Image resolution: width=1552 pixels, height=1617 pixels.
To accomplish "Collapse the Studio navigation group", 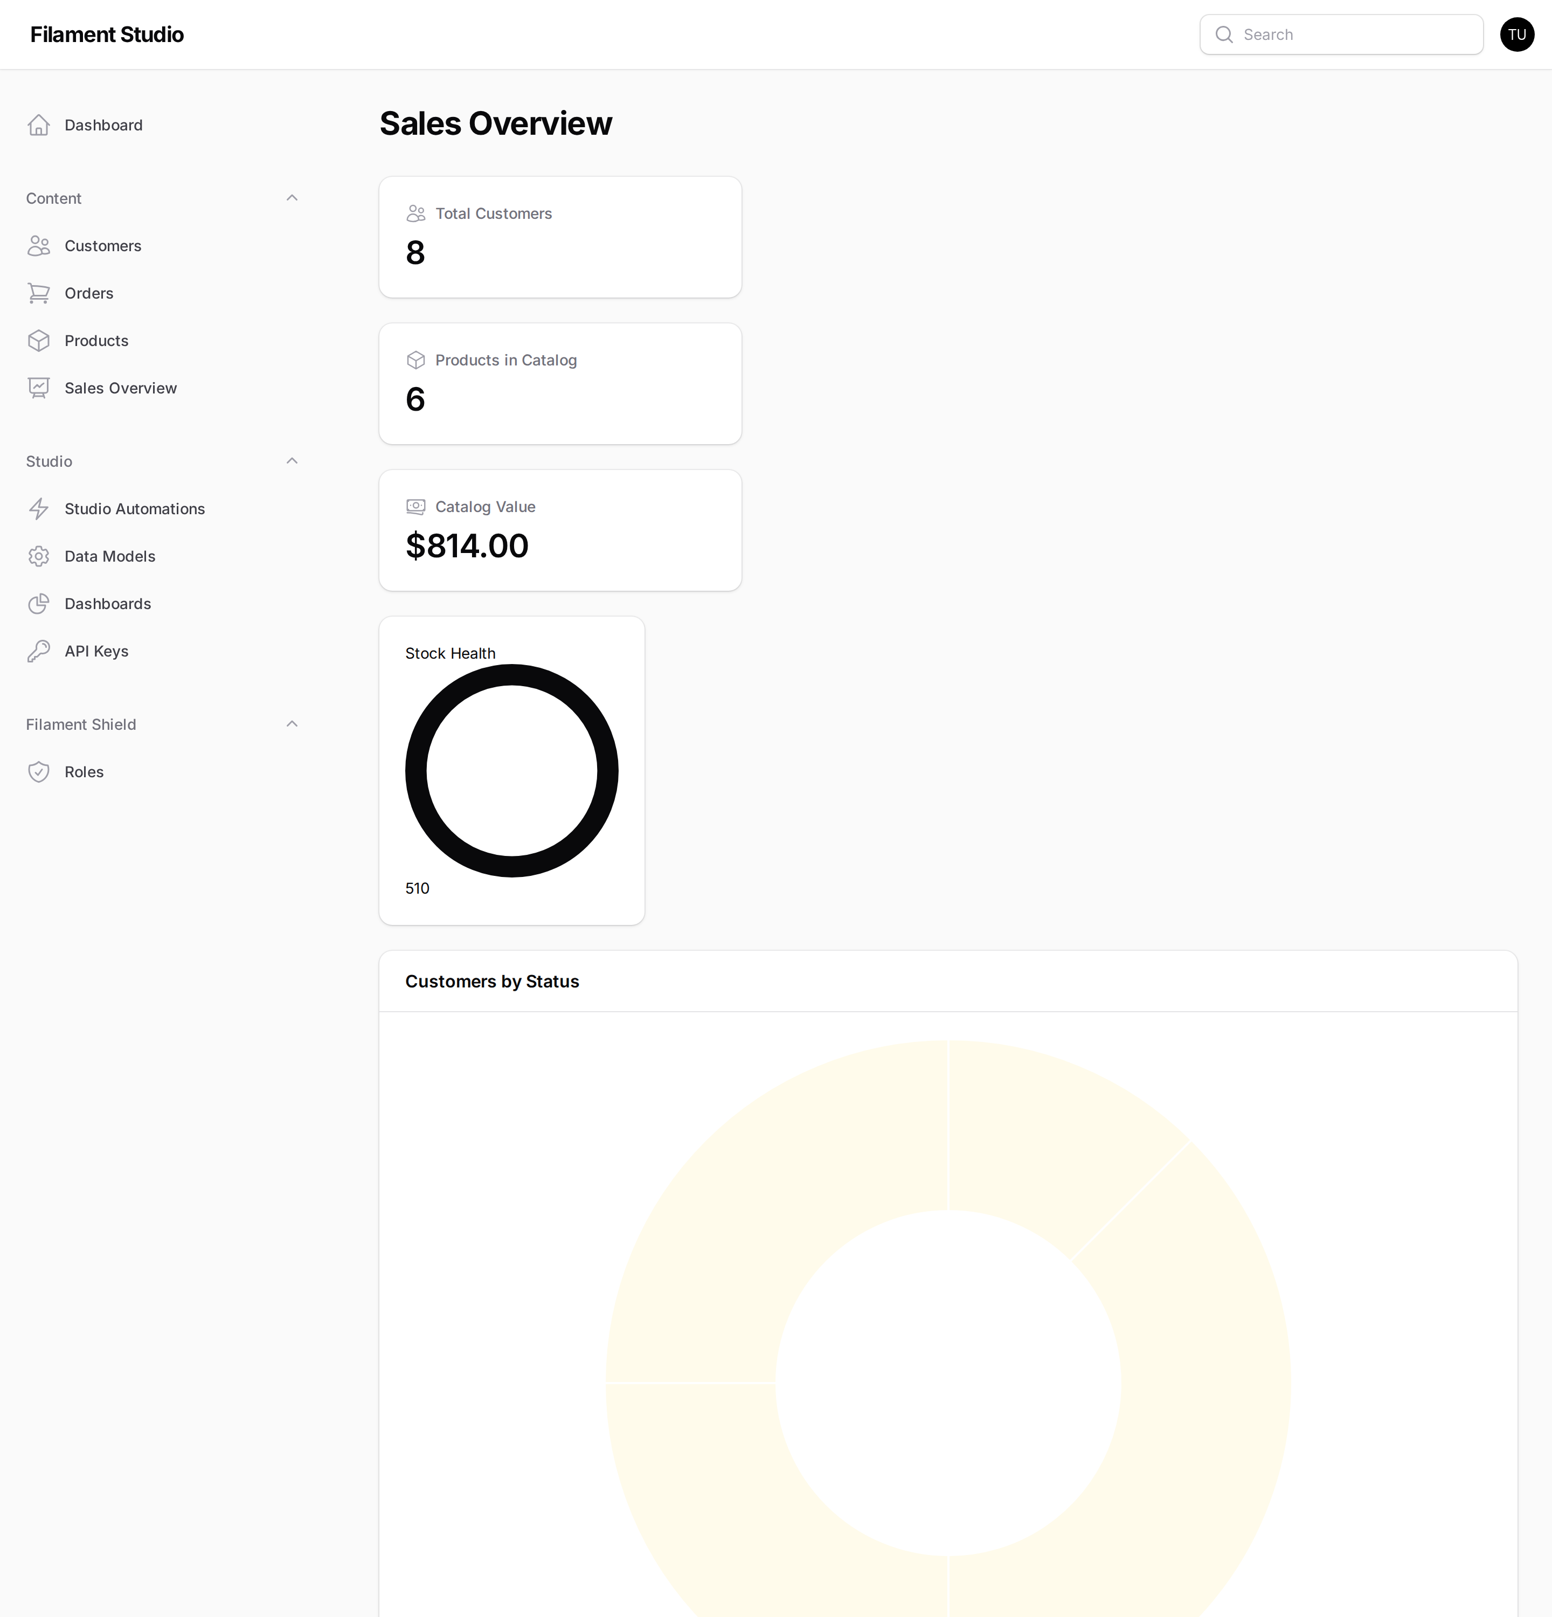I will pos(292,461).
